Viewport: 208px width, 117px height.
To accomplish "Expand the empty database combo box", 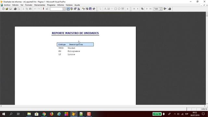I will click(64, 9).
